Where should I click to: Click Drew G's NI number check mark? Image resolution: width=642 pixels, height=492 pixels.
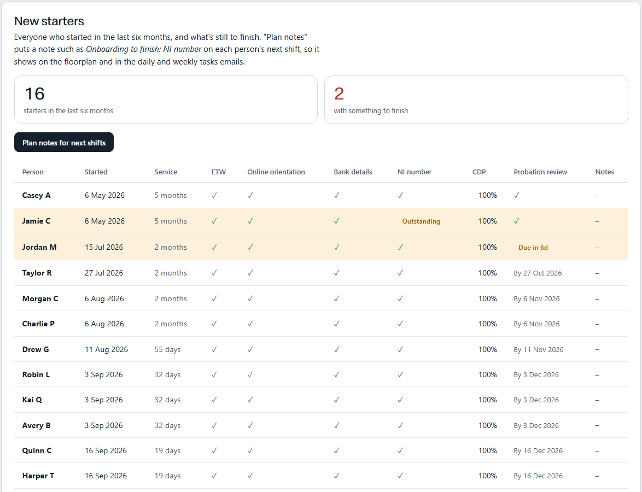tap(400, 349)
